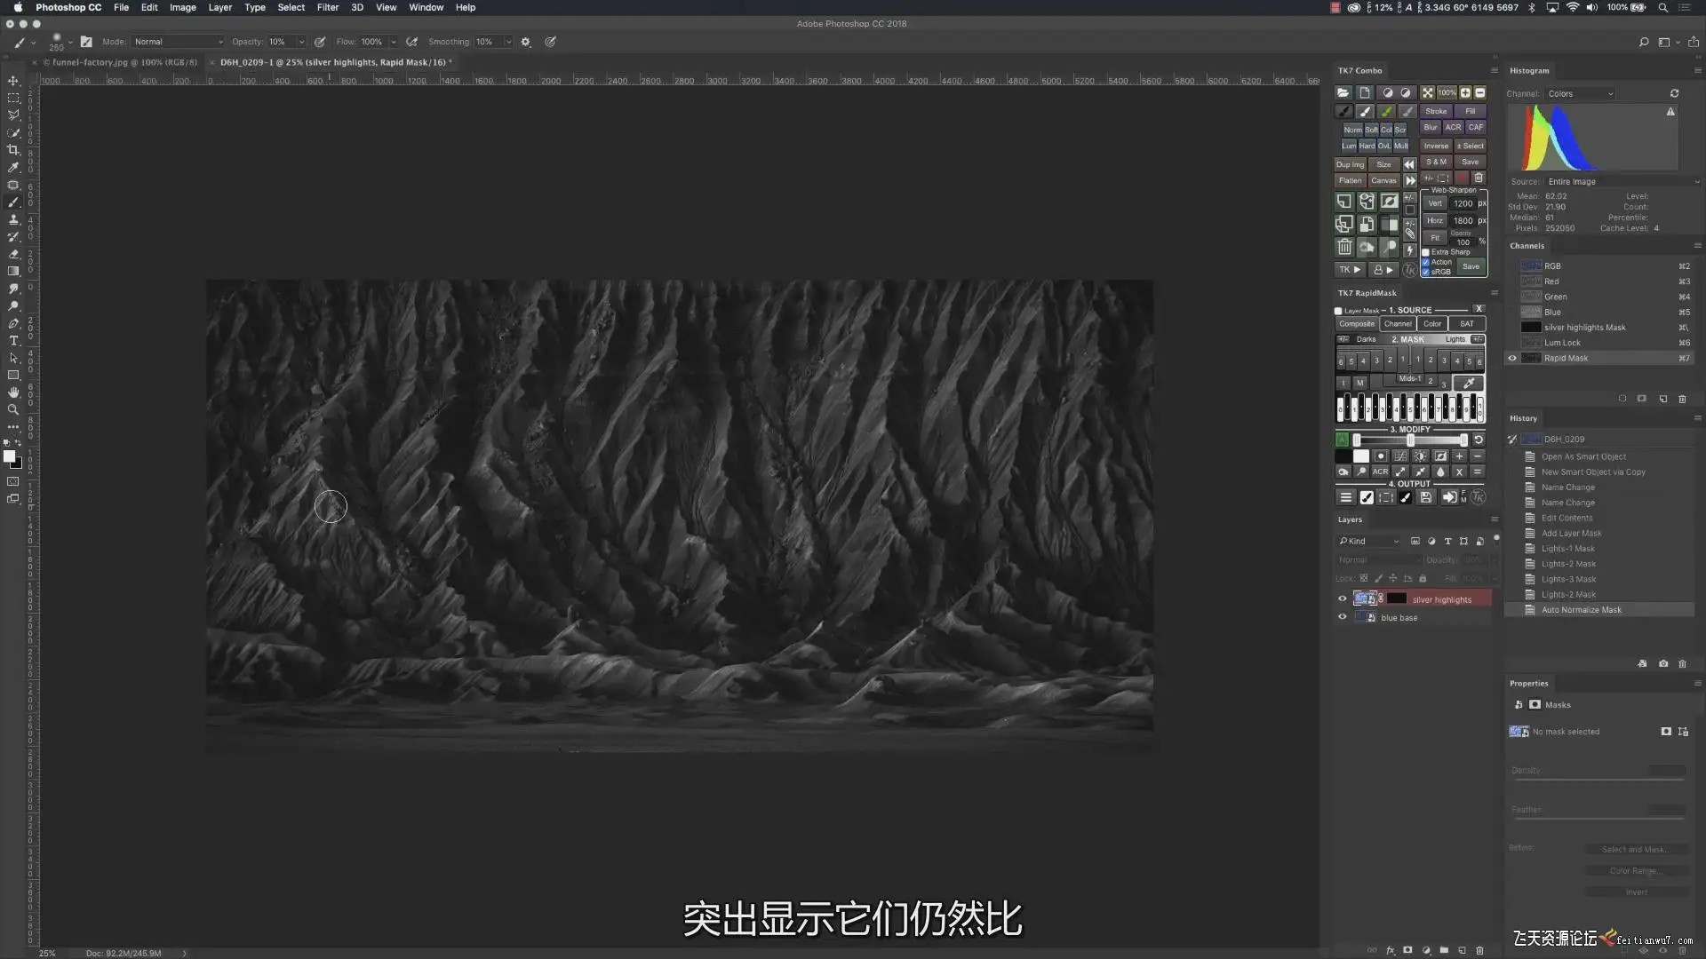The image size is (1706, 959).
Task: Select the Crop tool
Action: [x=13, y=150]
